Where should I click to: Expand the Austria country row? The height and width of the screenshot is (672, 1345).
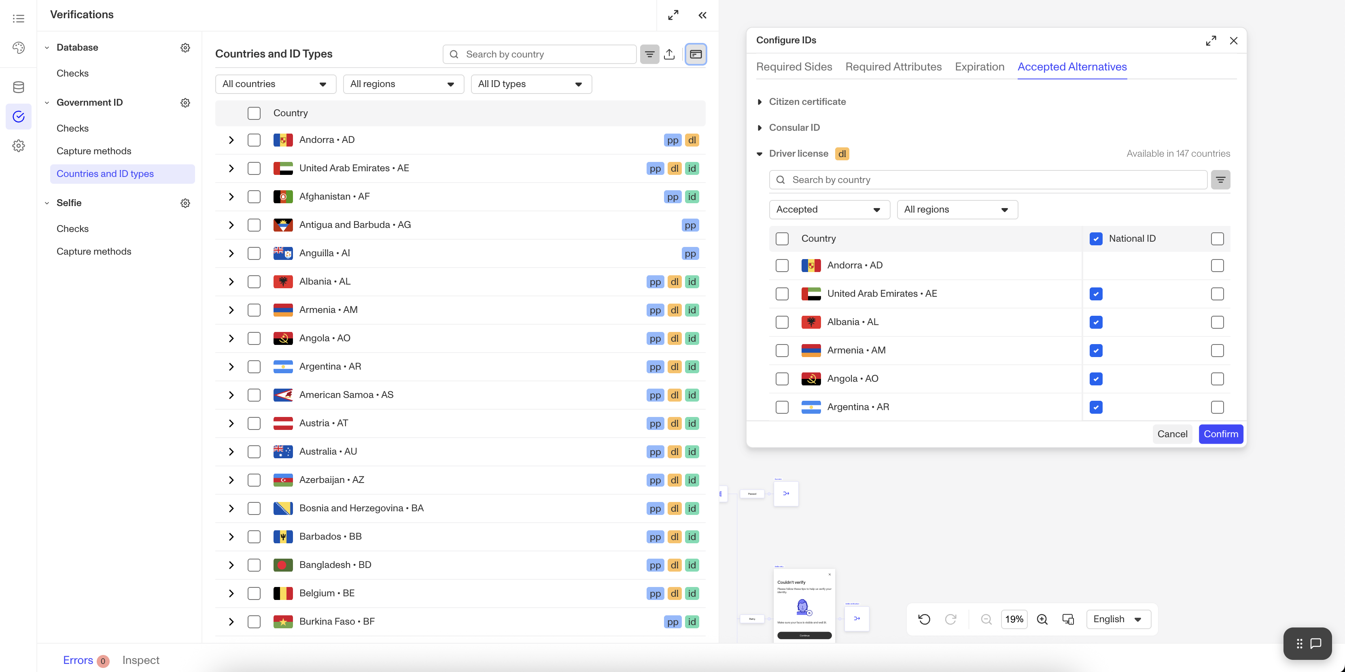pyautogui.click(x=231, y=424)
